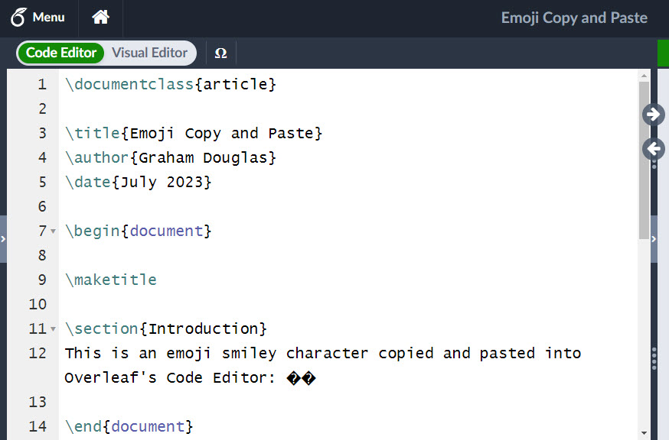Image resolution: width=669 pixels, height=440 pixels.
Task: Expand the file tree with the left-edge chevron
Action: click(4, 238)
